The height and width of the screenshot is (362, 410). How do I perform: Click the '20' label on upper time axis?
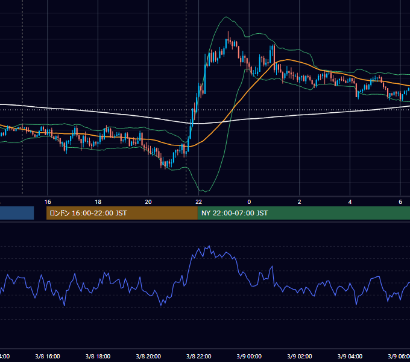click(148, 202)
